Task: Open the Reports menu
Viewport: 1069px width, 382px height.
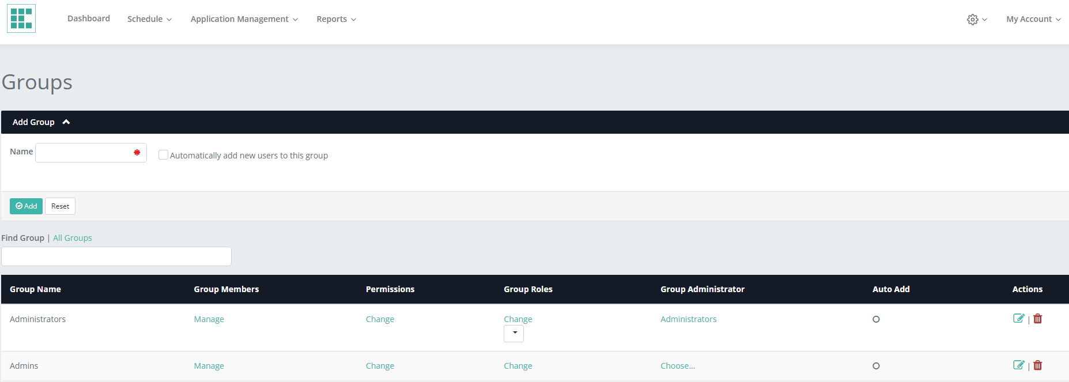Action: pos(336,19)
